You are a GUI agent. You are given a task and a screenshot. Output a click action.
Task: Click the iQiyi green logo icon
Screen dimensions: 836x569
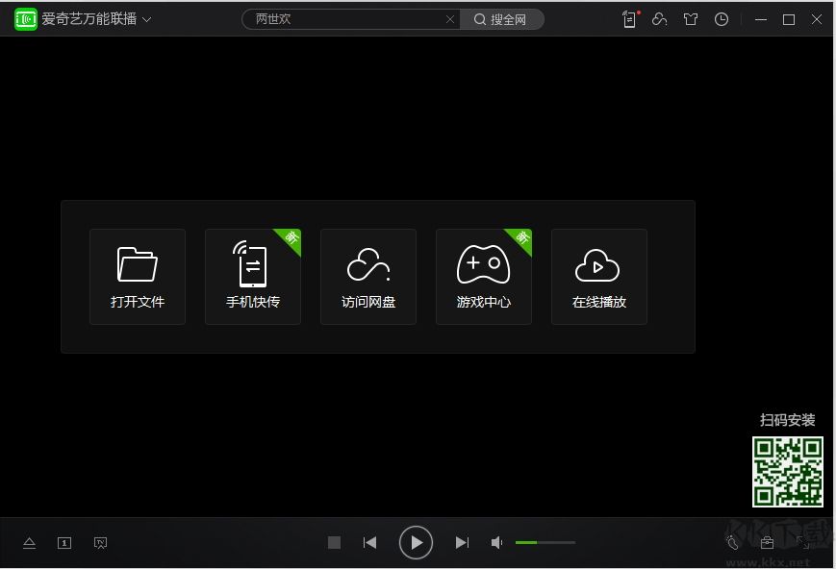(26, 19)
